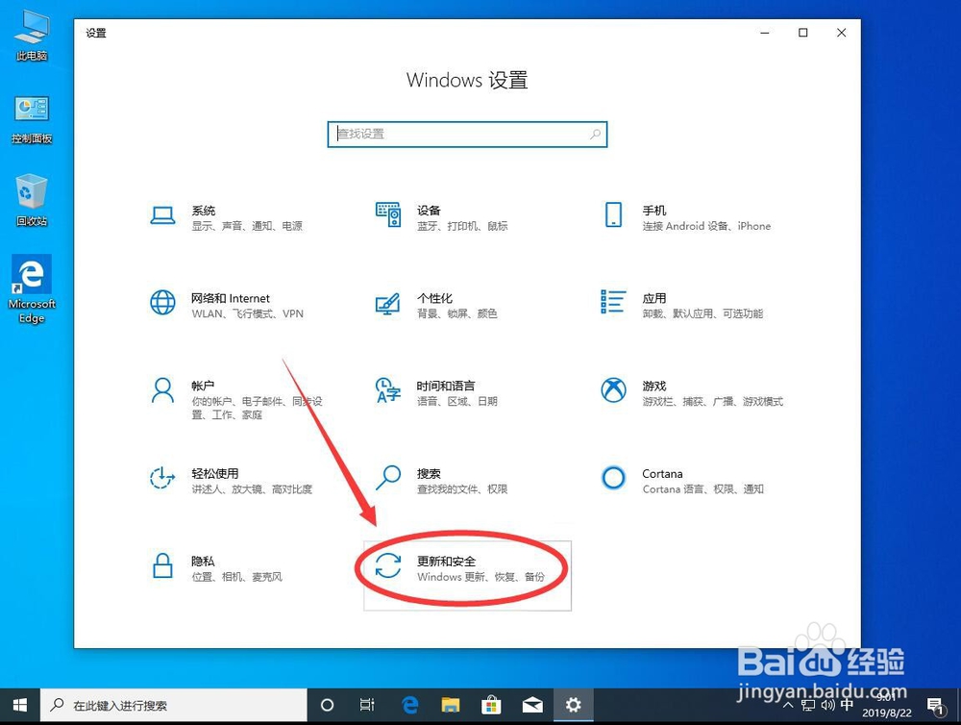Open the 隐私 (Privacy) lock icon
Image resolution: width=961 pixels, height=725 pixels.
tap(162, 565)
